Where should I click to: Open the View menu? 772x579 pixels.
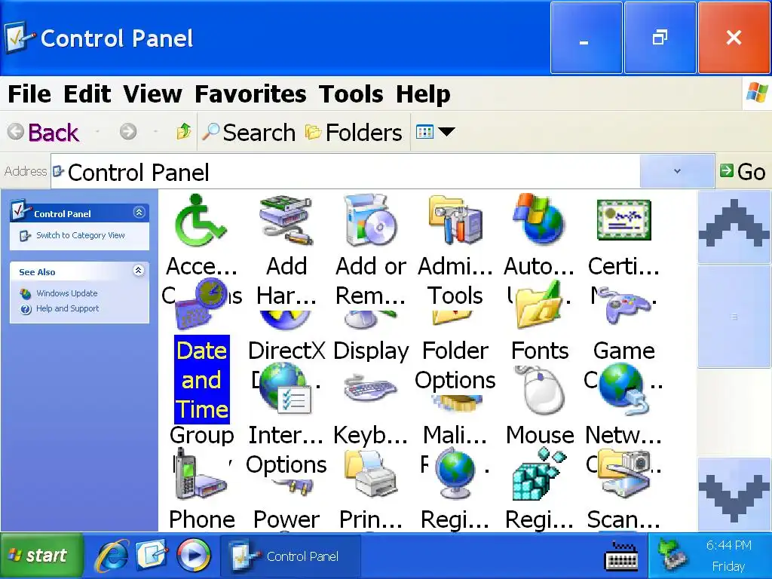152,93
